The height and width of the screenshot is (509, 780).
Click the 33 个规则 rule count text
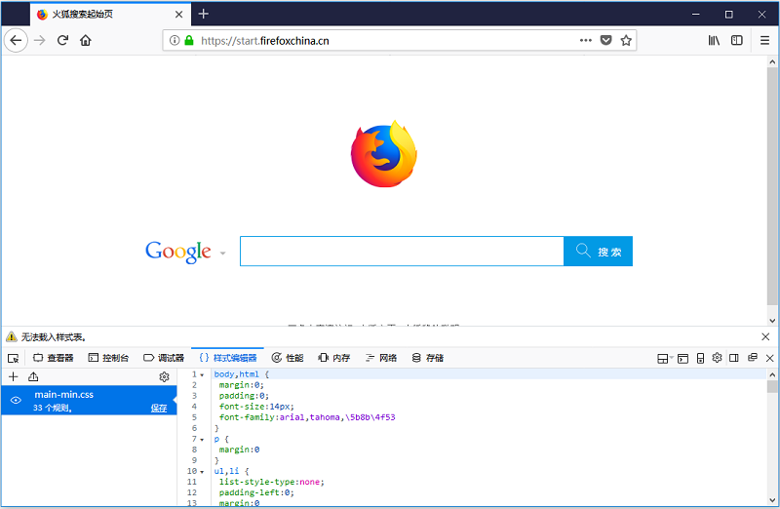[53, 408]
